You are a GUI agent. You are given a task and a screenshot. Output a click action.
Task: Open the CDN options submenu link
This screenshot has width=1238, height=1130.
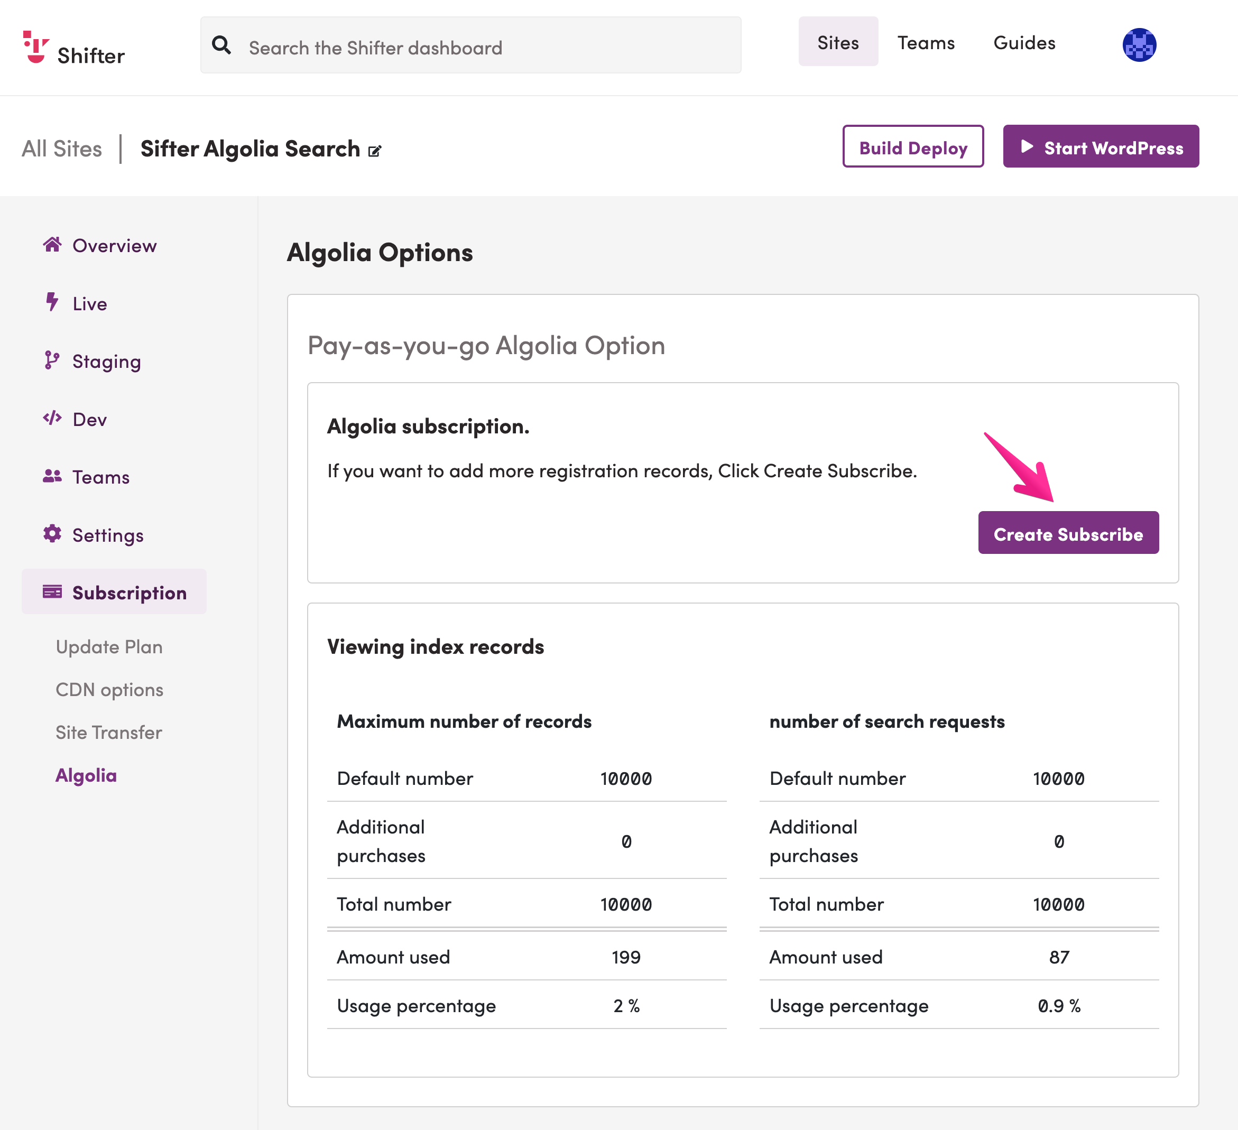[x=109, y=690]
